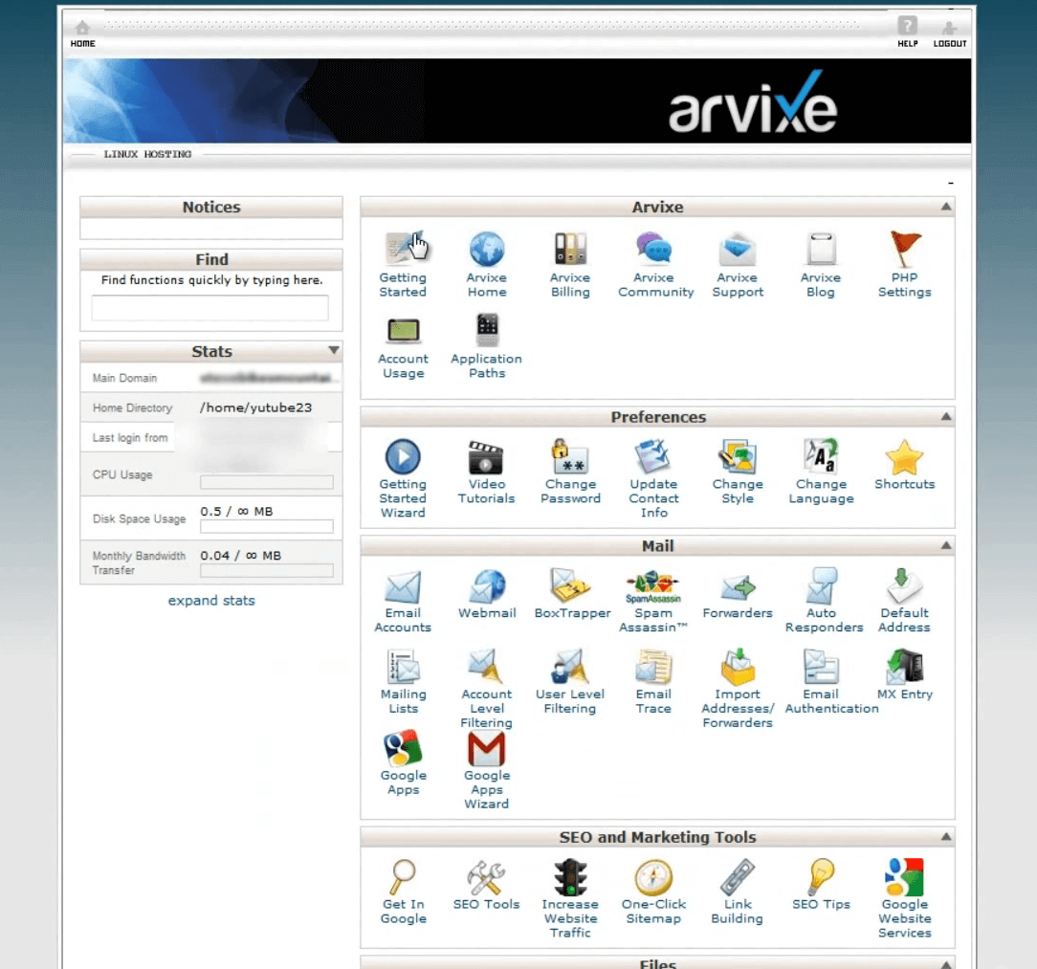This screenshot has width=1037, height=969.
Task: Open SEO Tools icon
Action: coord(486,877)
